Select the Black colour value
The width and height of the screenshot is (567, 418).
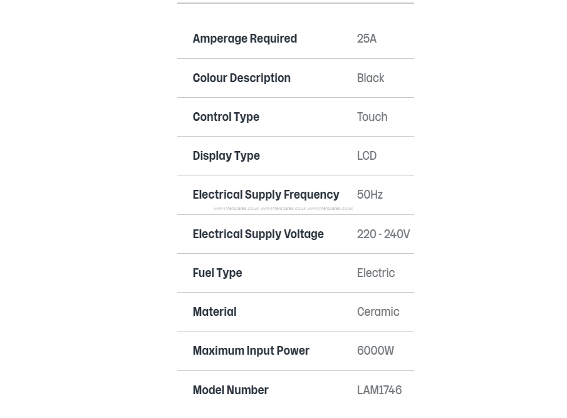pos(371,78)
